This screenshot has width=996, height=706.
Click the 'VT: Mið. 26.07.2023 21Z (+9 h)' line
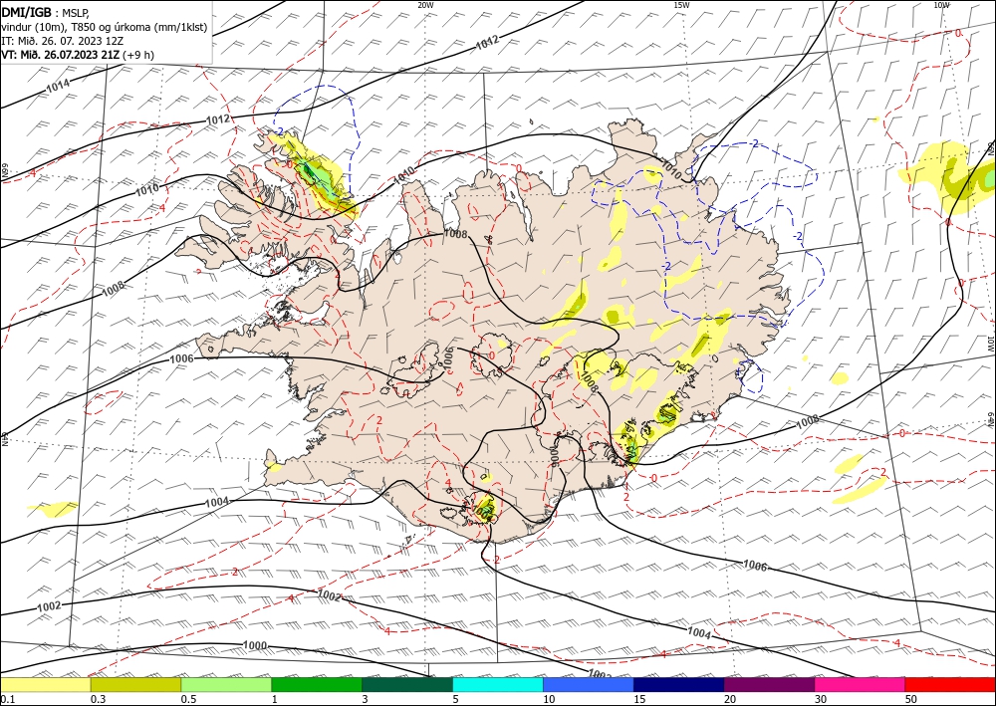tap(78, 54)
